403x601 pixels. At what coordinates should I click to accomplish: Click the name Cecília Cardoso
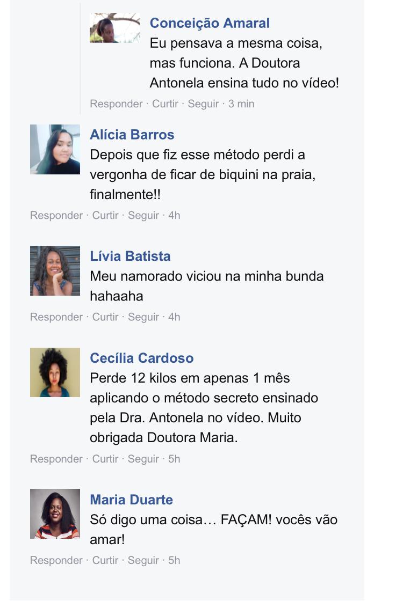coord(142,358)
